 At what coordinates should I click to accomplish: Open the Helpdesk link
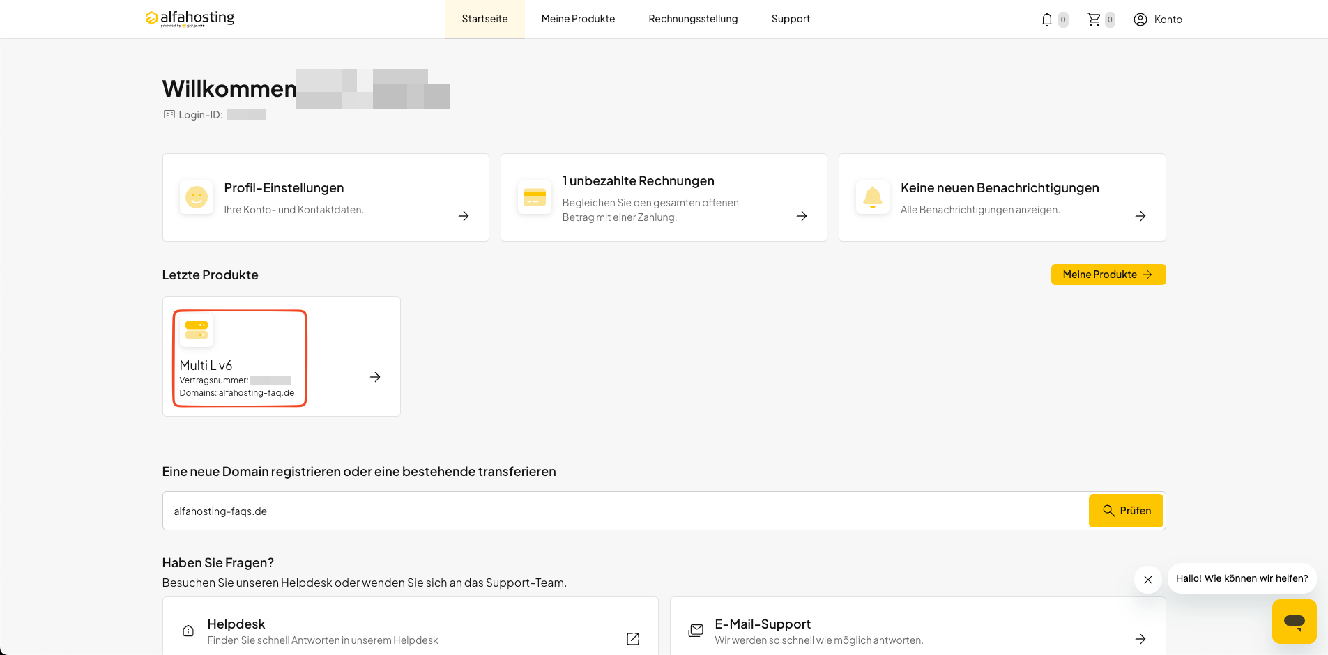(236, 624)
